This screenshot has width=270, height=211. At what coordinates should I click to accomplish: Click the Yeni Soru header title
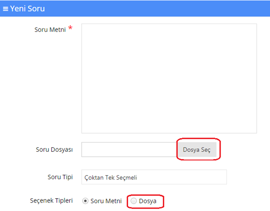point(27,9)
